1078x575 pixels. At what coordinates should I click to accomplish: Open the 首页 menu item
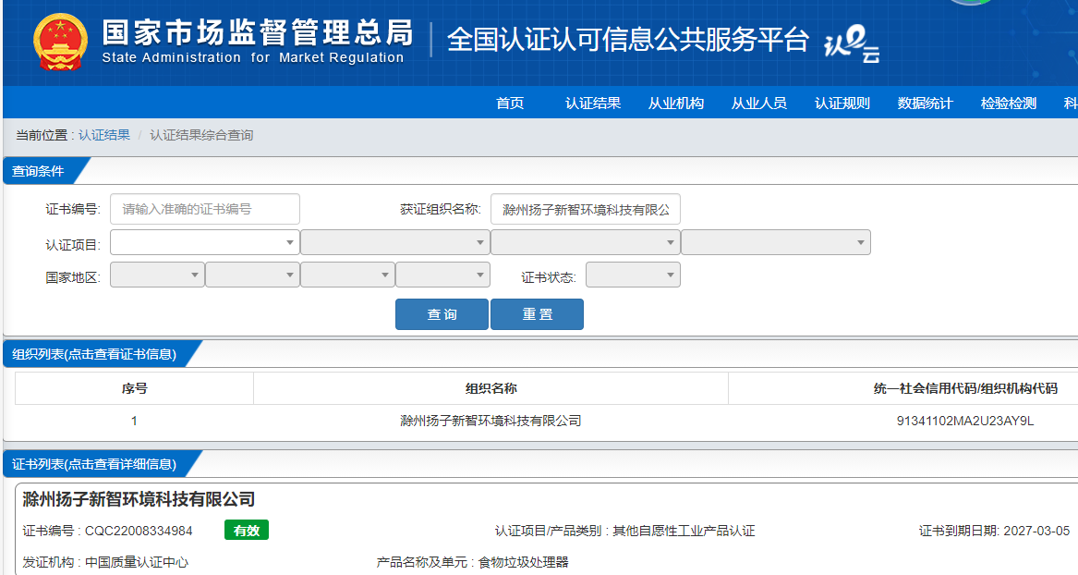[510, 104]
